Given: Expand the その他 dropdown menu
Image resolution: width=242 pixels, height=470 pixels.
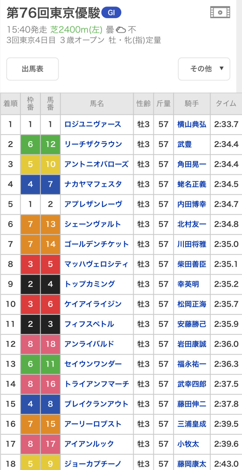Looking at the screenshot, I should (204, 69).
